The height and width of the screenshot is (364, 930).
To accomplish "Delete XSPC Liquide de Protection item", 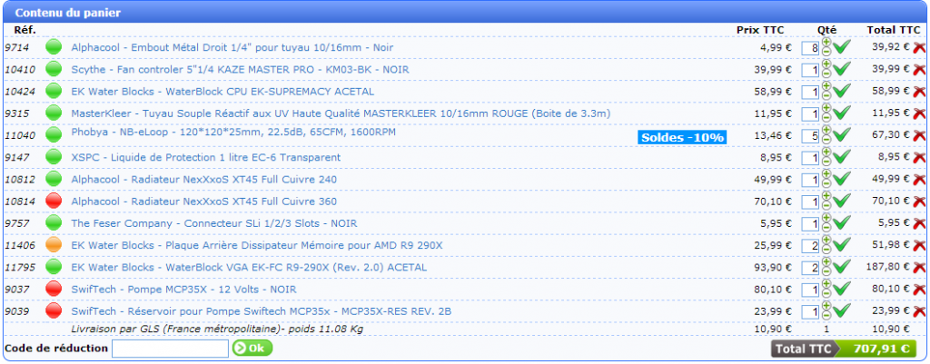I will point(919,158).
